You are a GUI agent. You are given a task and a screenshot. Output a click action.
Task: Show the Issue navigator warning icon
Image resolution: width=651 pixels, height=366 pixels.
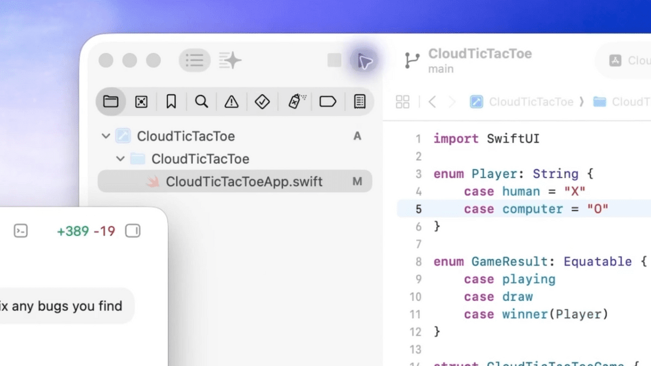click(x=232, y=101)
